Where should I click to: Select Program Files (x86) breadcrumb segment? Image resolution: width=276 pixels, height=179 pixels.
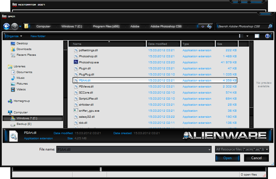pos(106,26)
